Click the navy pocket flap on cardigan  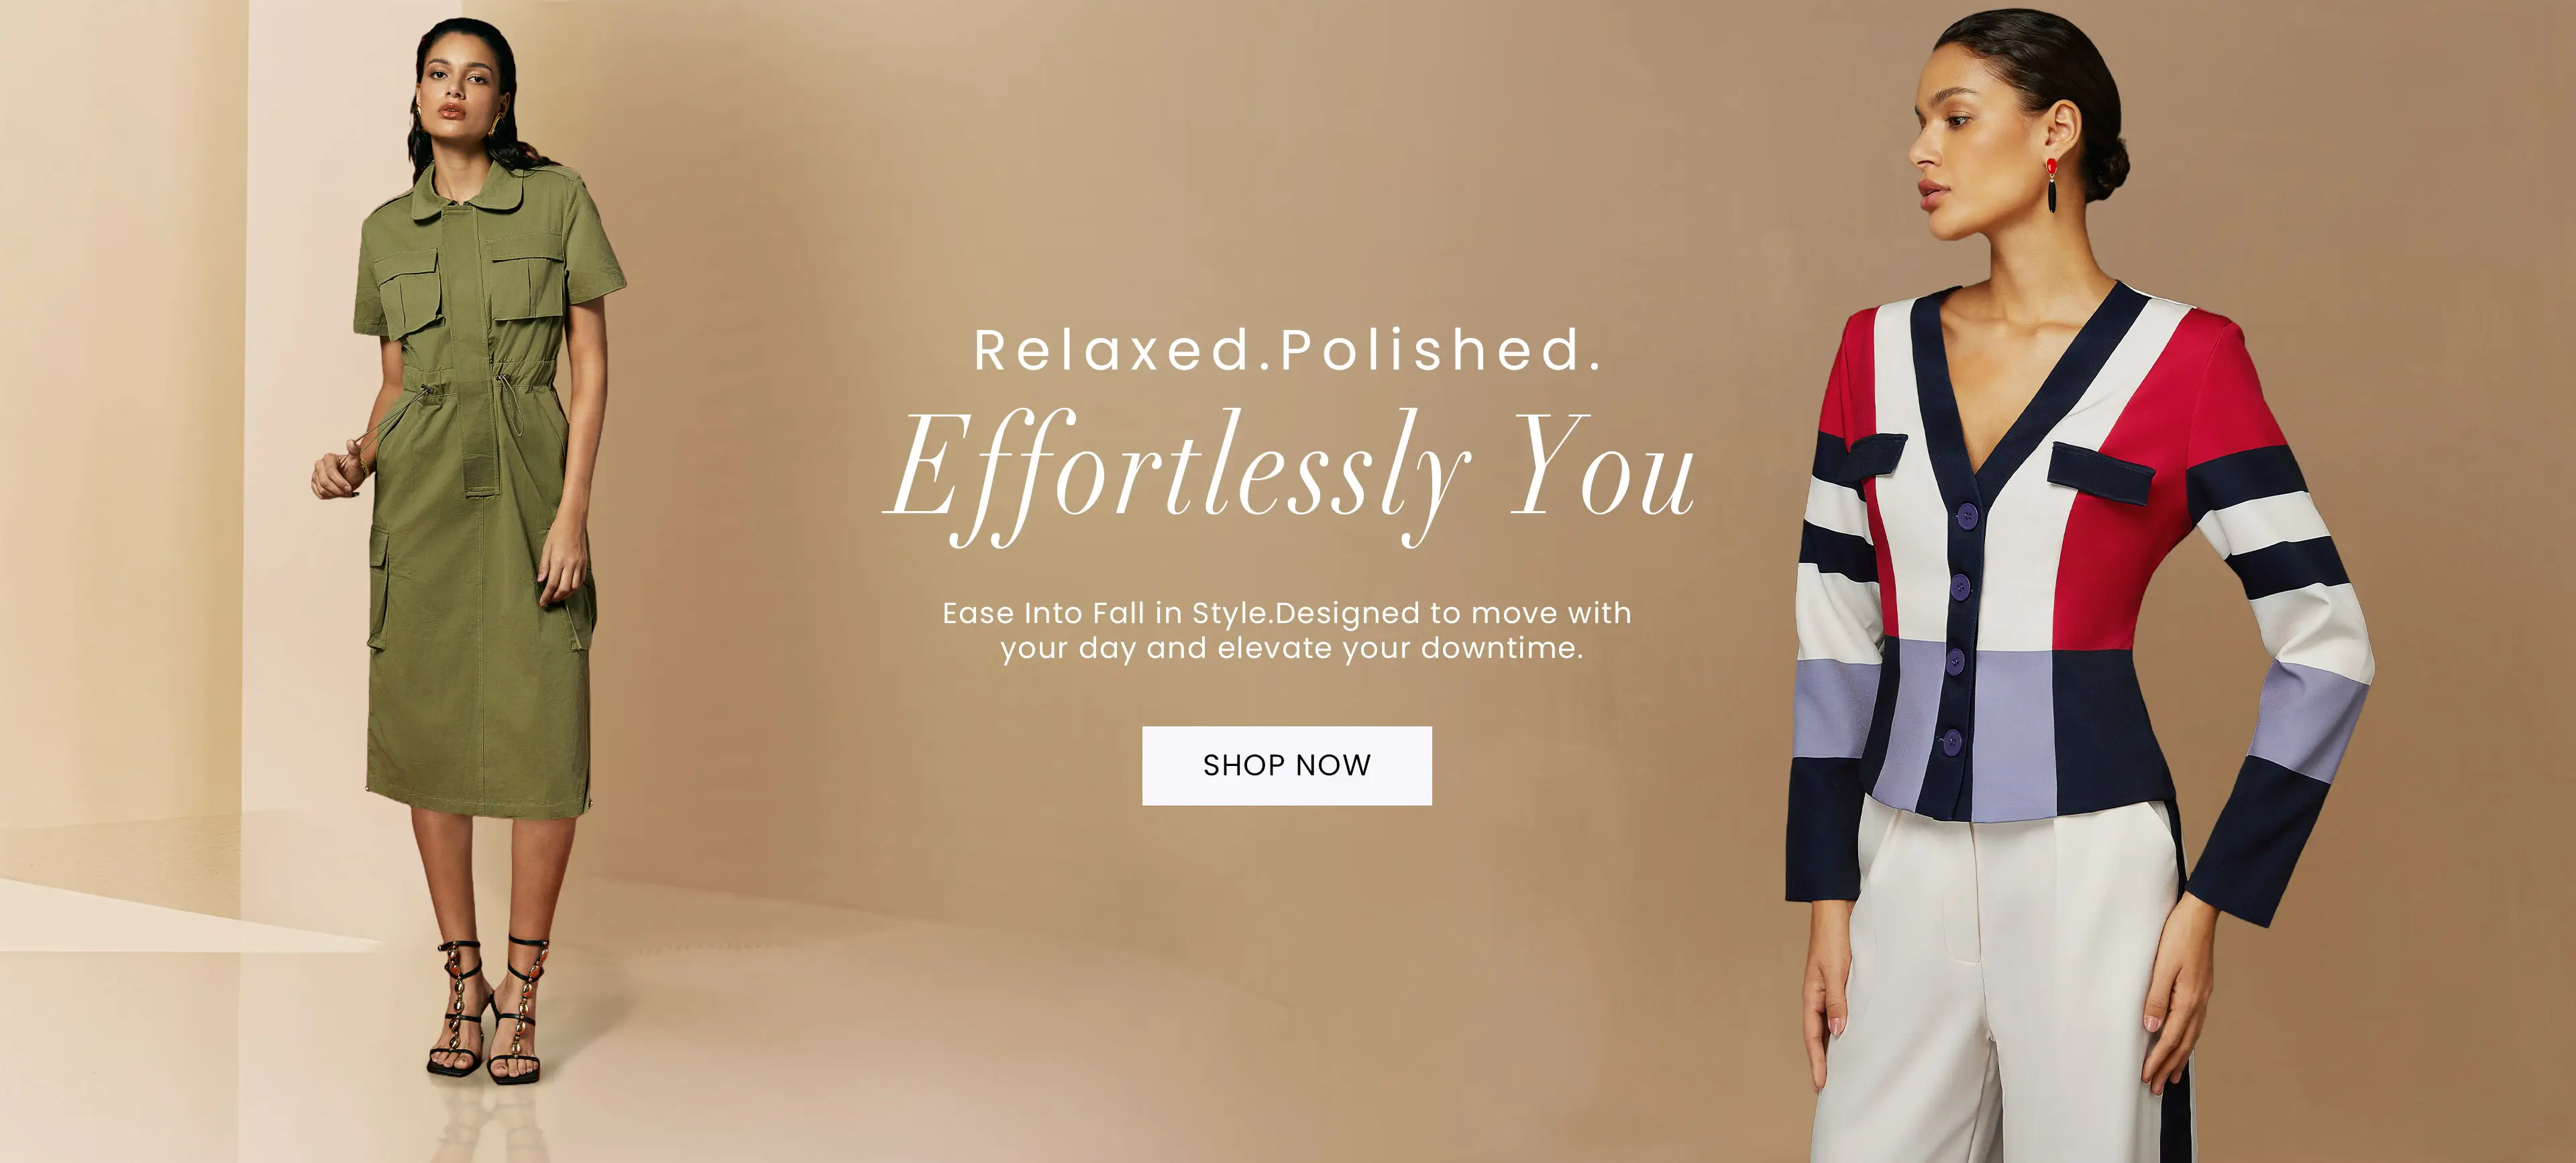(x=2100, y=473)
